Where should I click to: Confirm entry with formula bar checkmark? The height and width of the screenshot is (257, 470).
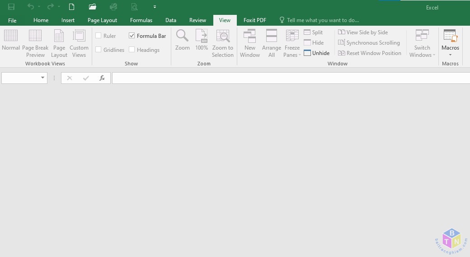(86, 78)
